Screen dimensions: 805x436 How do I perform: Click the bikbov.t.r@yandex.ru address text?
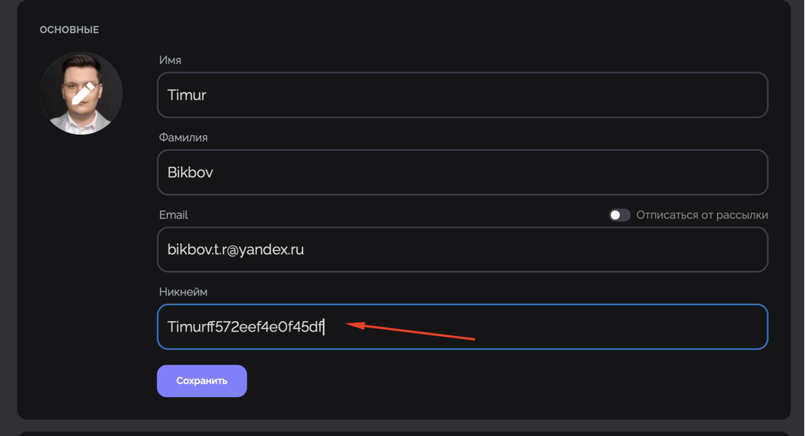pos(236,250)
